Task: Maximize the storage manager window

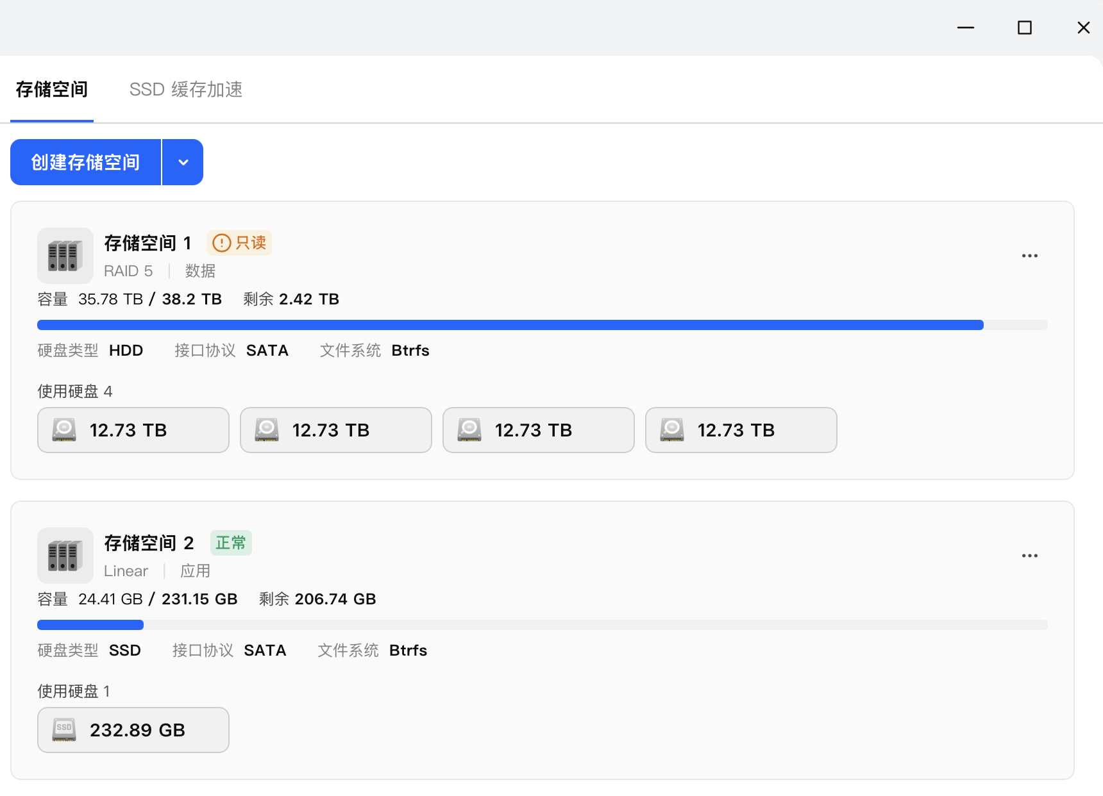Action: 1025,28
